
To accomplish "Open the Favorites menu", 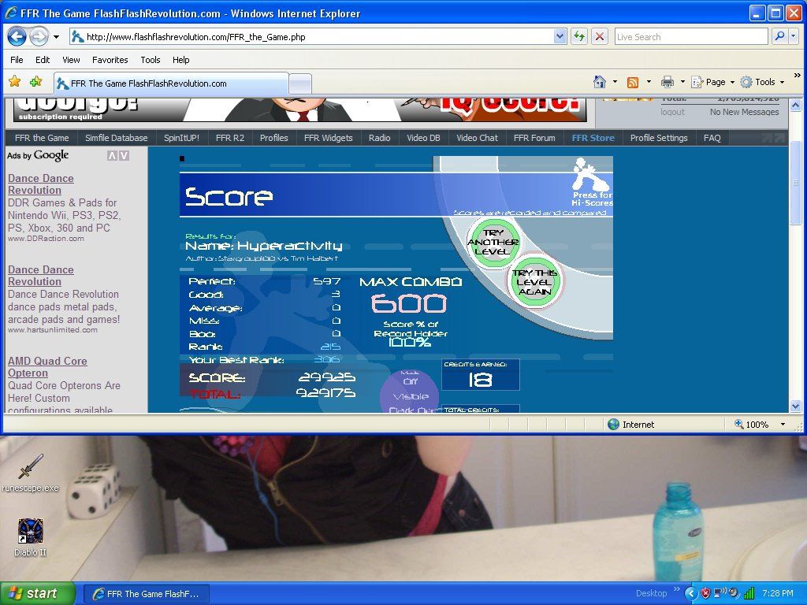I will [x=110, y=60].
